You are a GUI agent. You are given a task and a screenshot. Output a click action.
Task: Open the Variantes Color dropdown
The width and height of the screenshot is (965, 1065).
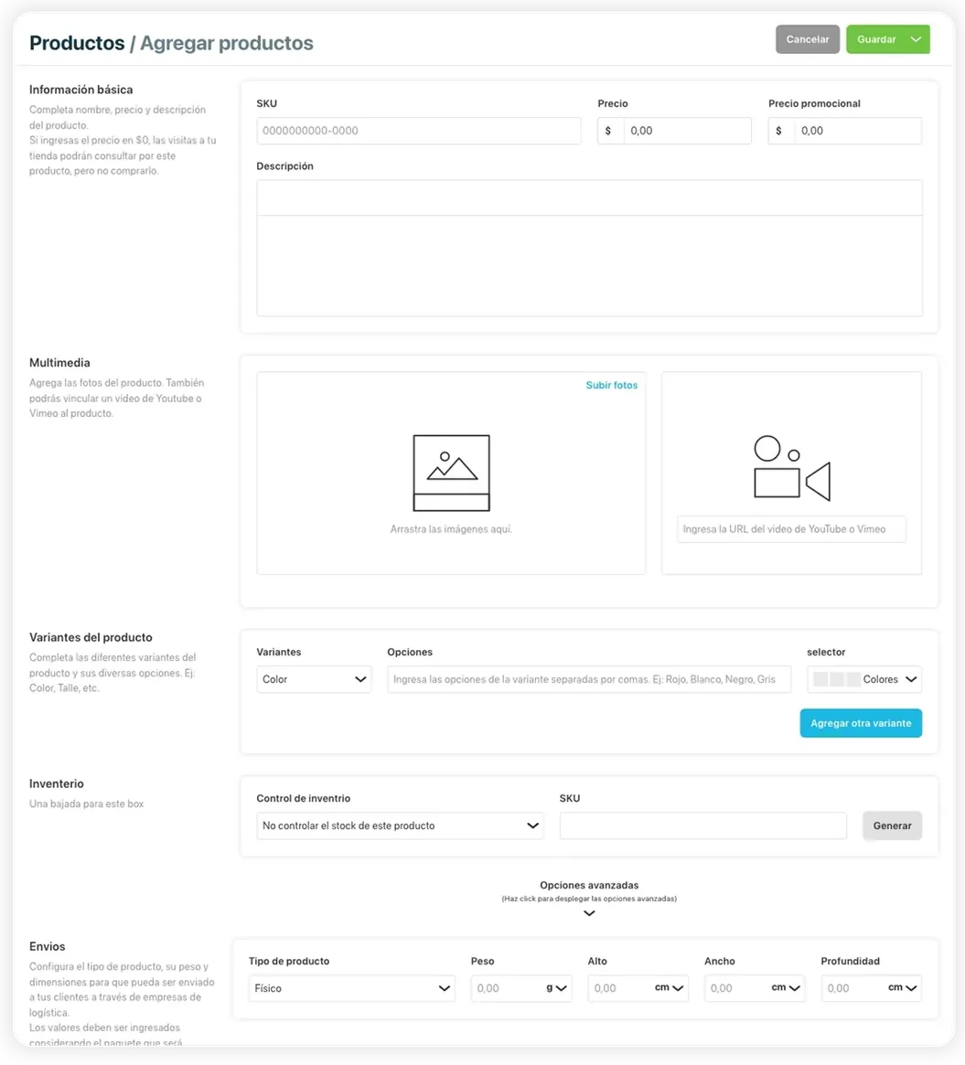click(x=314, y=679)
